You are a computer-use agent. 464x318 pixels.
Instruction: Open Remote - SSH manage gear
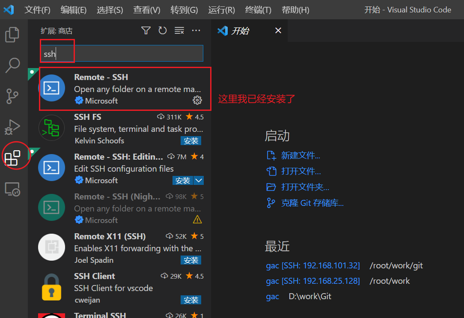click(x=197, y=100)
